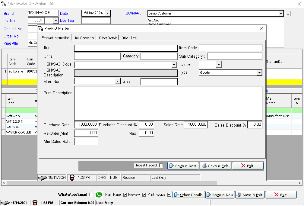This screenshot has width=304, height=206.
Task: Open the Other Tax tab
Action: [128, 38]
